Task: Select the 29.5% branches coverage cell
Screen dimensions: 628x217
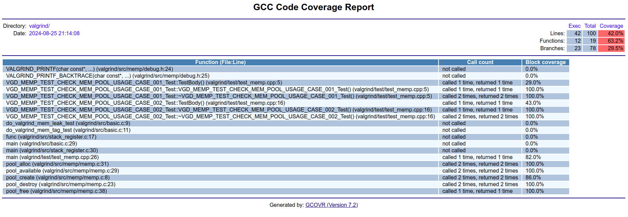Action: coord(611,48)
